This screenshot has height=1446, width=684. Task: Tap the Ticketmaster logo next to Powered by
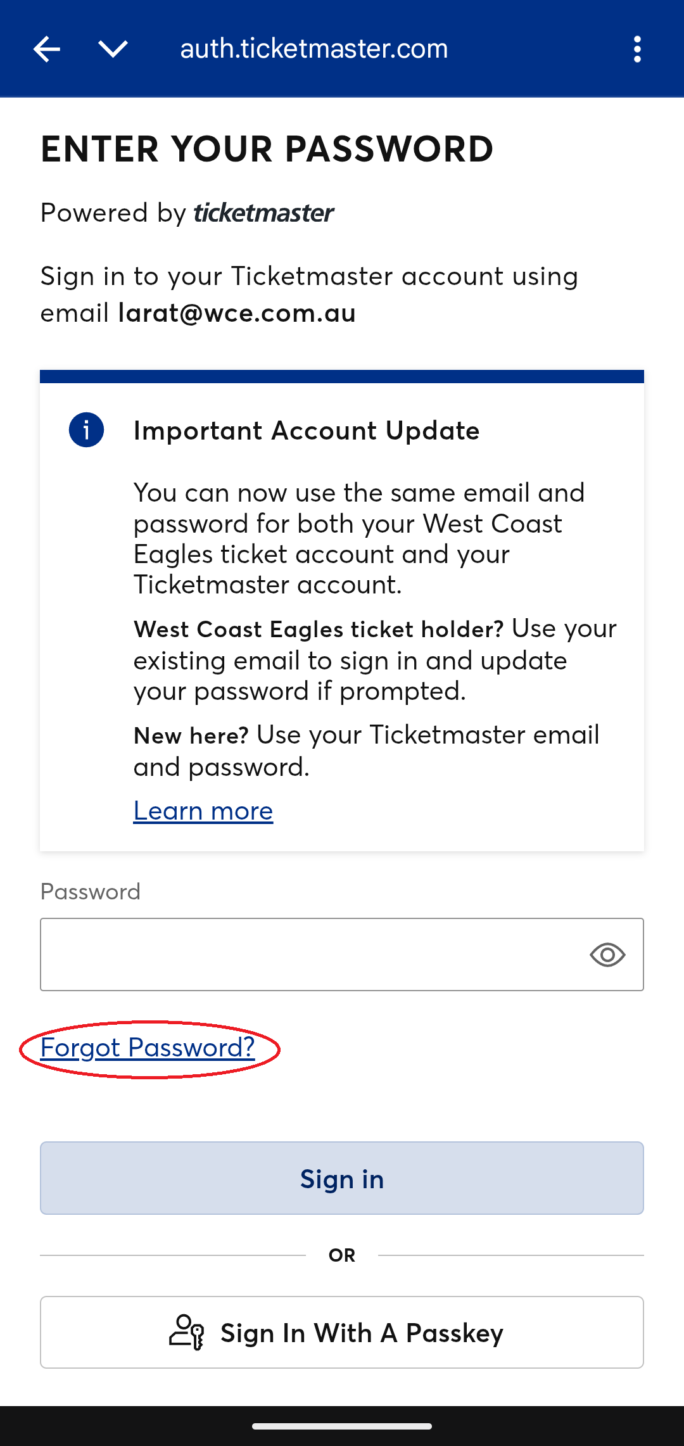click(263, 213)
